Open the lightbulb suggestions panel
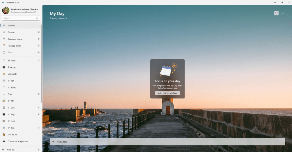Viewport: 292px width, 152px height. click(x=276, y=13)
